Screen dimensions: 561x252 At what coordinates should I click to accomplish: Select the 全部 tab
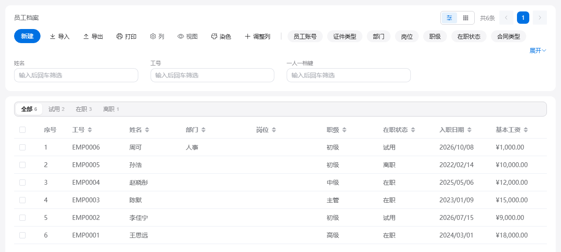tap(29, 109)
